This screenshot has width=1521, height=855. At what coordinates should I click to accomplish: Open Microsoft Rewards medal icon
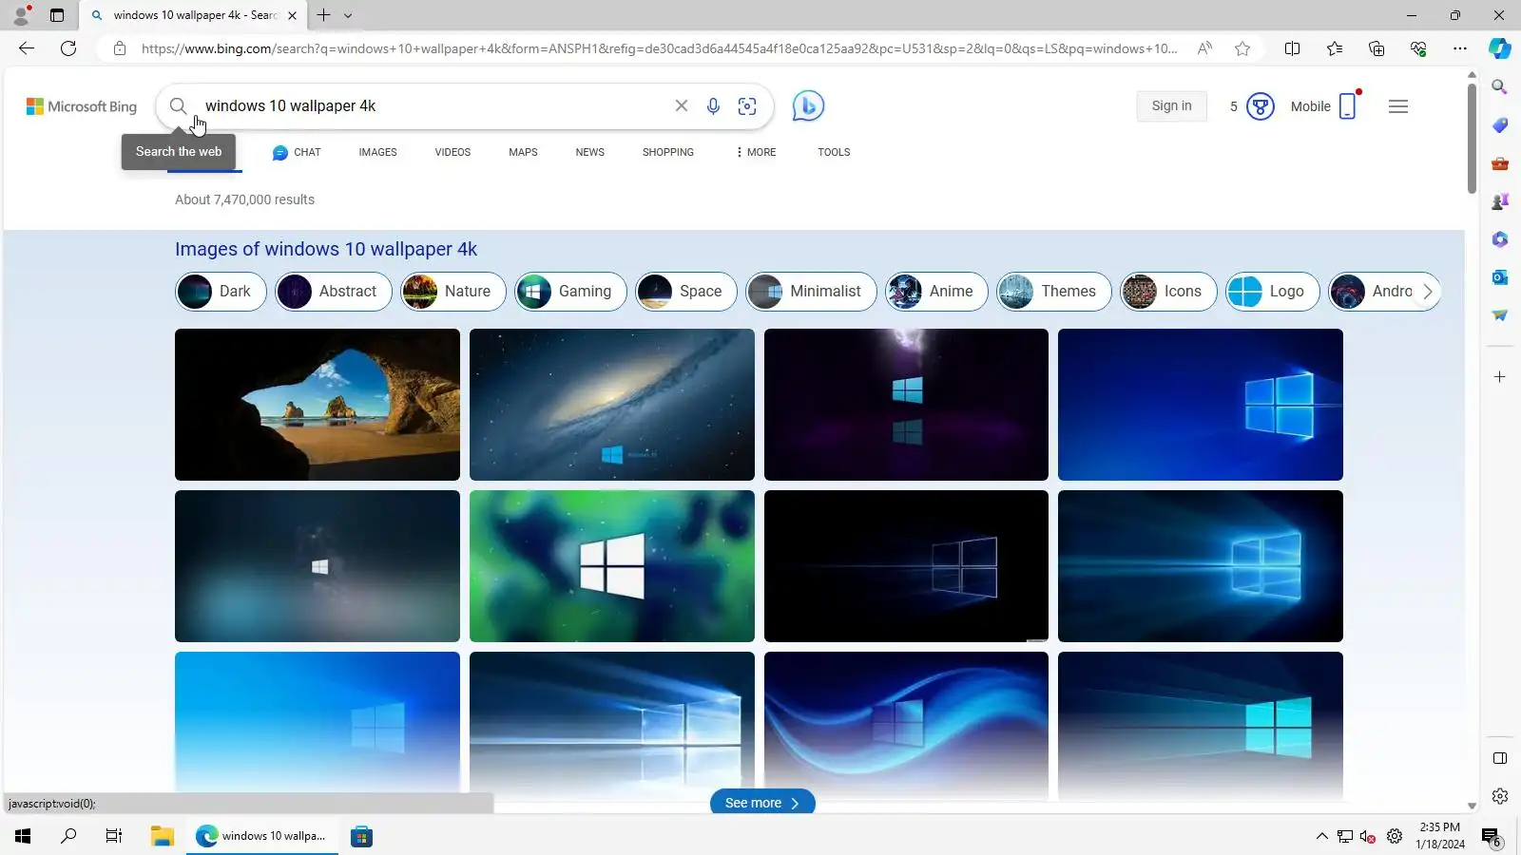pyautogui.click(x=1260, y=106)
